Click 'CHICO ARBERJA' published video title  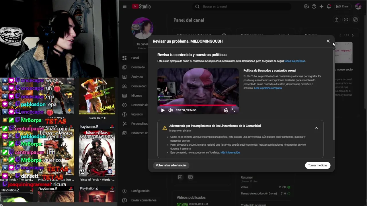[199, 204]
